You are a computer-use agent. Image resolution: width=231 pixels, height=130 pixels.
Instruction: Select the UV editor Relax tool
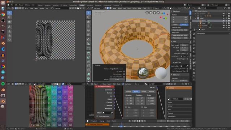click(10, 35)
